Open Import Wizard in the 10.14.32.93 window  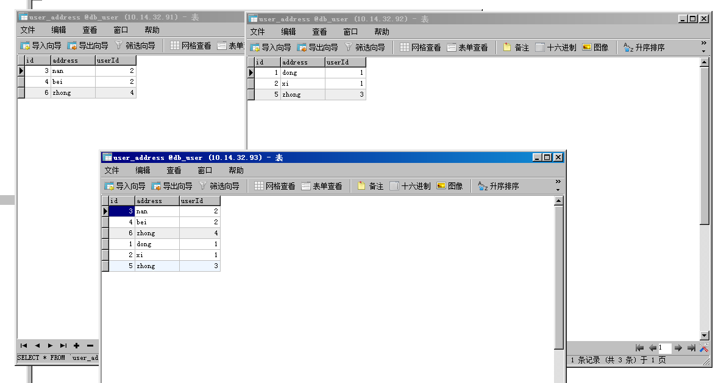(125, 186)
